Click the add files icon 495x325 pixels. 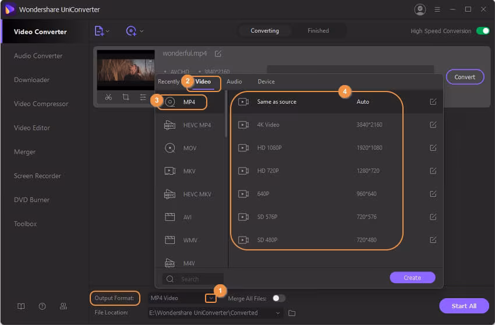(x=99, y=31)
